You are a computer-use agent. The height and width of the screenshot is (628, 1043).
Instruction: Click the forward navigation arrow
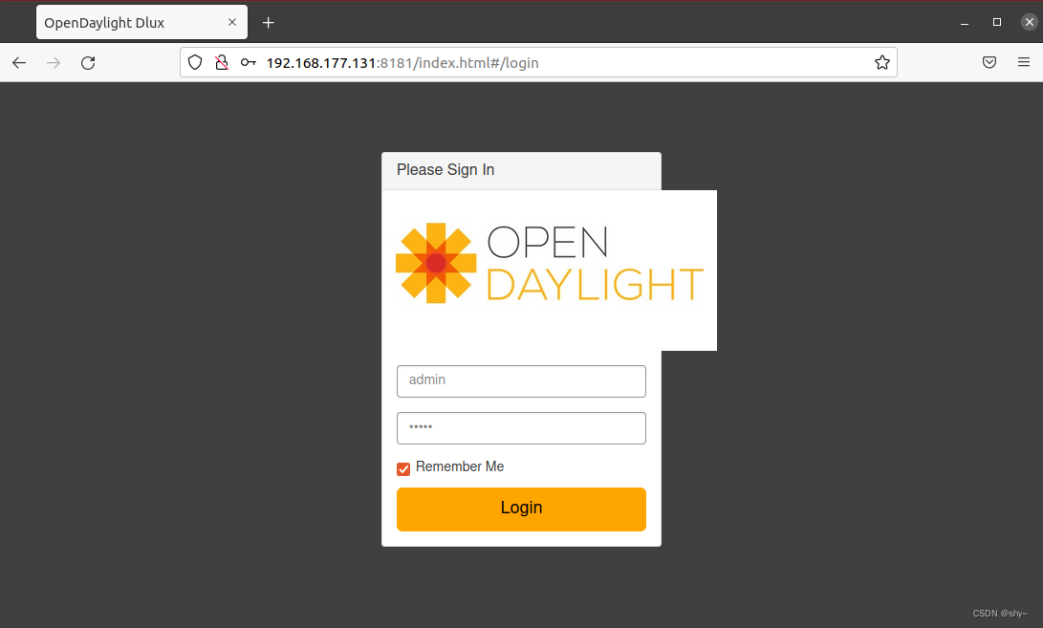[x=54, y=62]
